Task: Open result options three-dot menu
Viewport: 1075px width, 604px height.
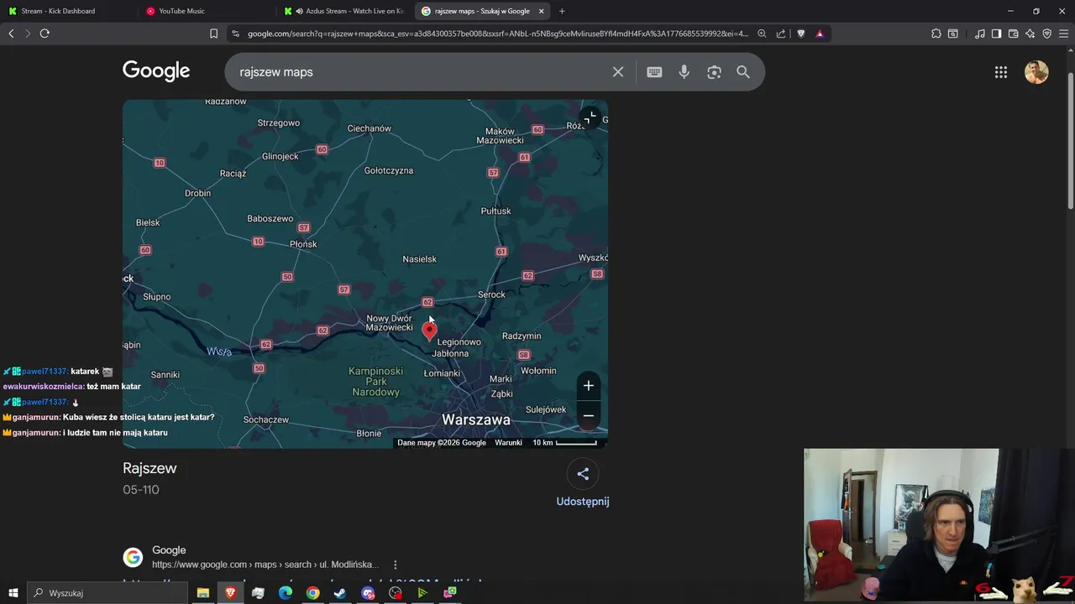Action: pos(396,565)
